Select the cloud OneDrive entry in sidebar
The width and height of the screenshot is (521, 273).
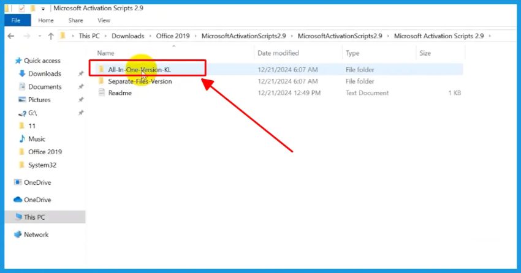[37, 200]
